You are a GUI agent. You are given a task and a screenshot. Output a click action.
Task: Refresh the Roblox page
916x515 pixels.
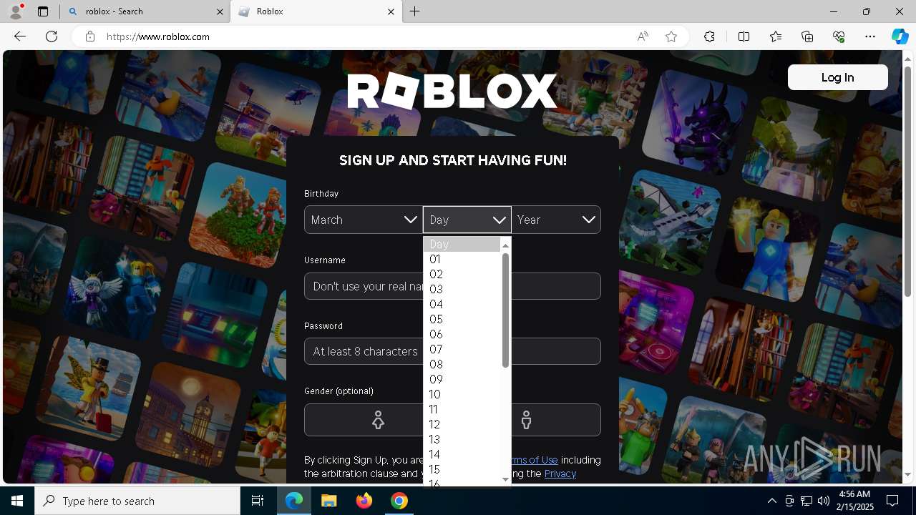(52, 36)
